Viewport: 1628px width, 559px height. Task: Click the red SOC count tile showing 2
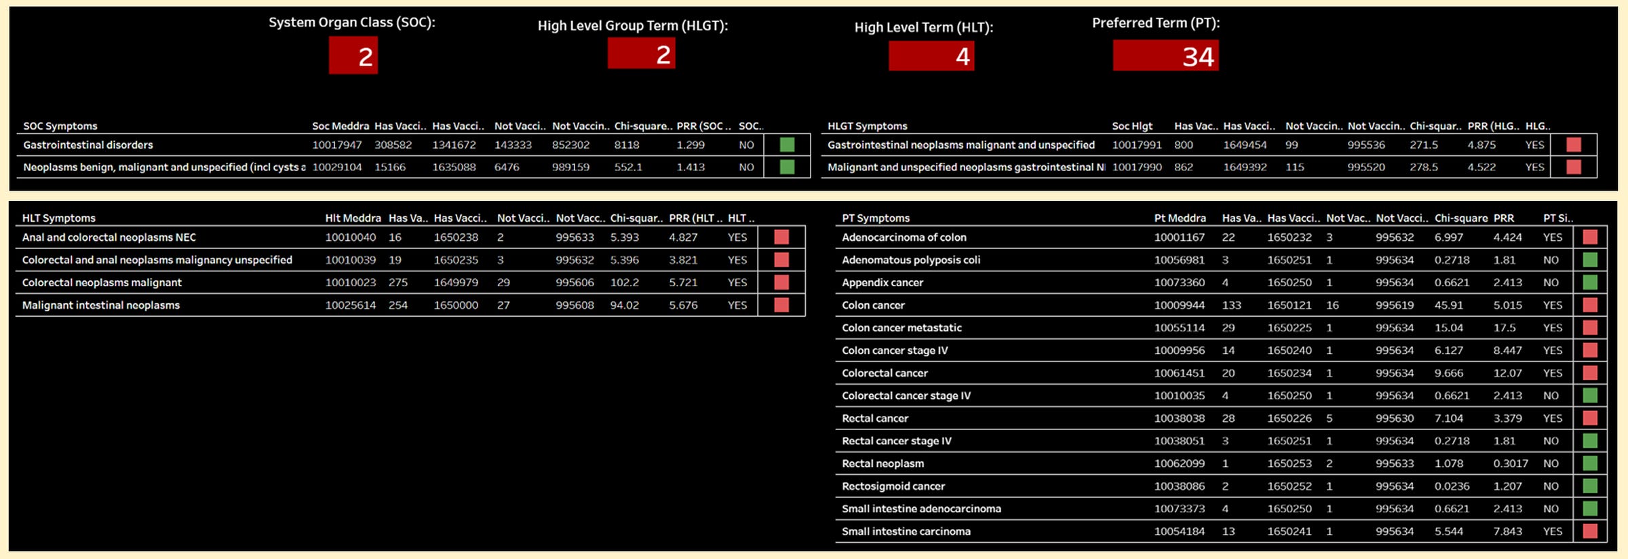(353, 56)
